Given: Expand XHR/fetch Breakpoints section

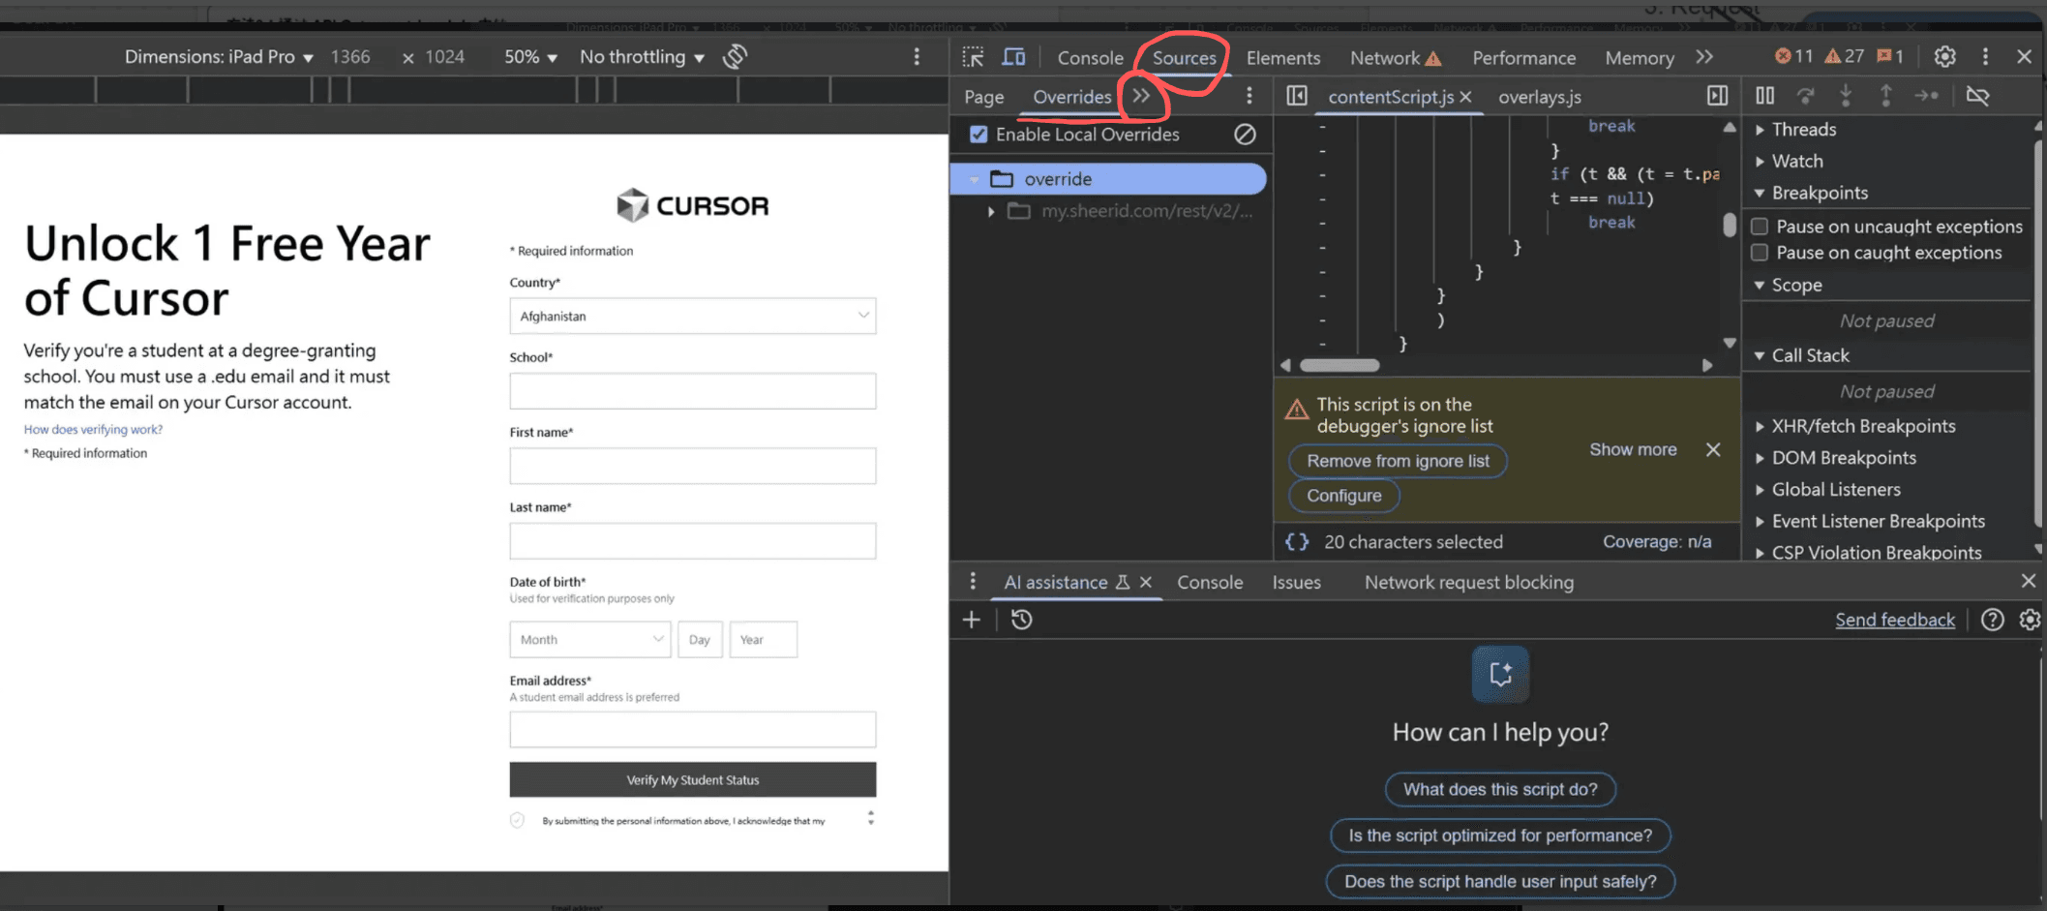Looking at the screenshot, I should (1862, 426).
